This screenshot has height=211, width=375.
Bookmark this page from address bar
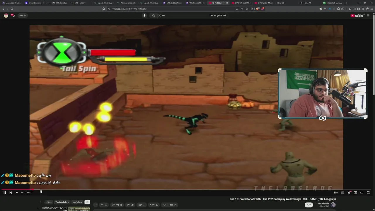[x=103, y=9]
